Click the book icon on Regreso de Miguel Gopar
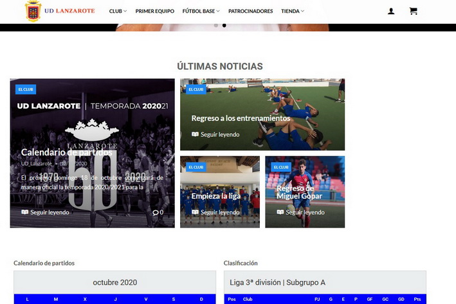 (280, 212)
